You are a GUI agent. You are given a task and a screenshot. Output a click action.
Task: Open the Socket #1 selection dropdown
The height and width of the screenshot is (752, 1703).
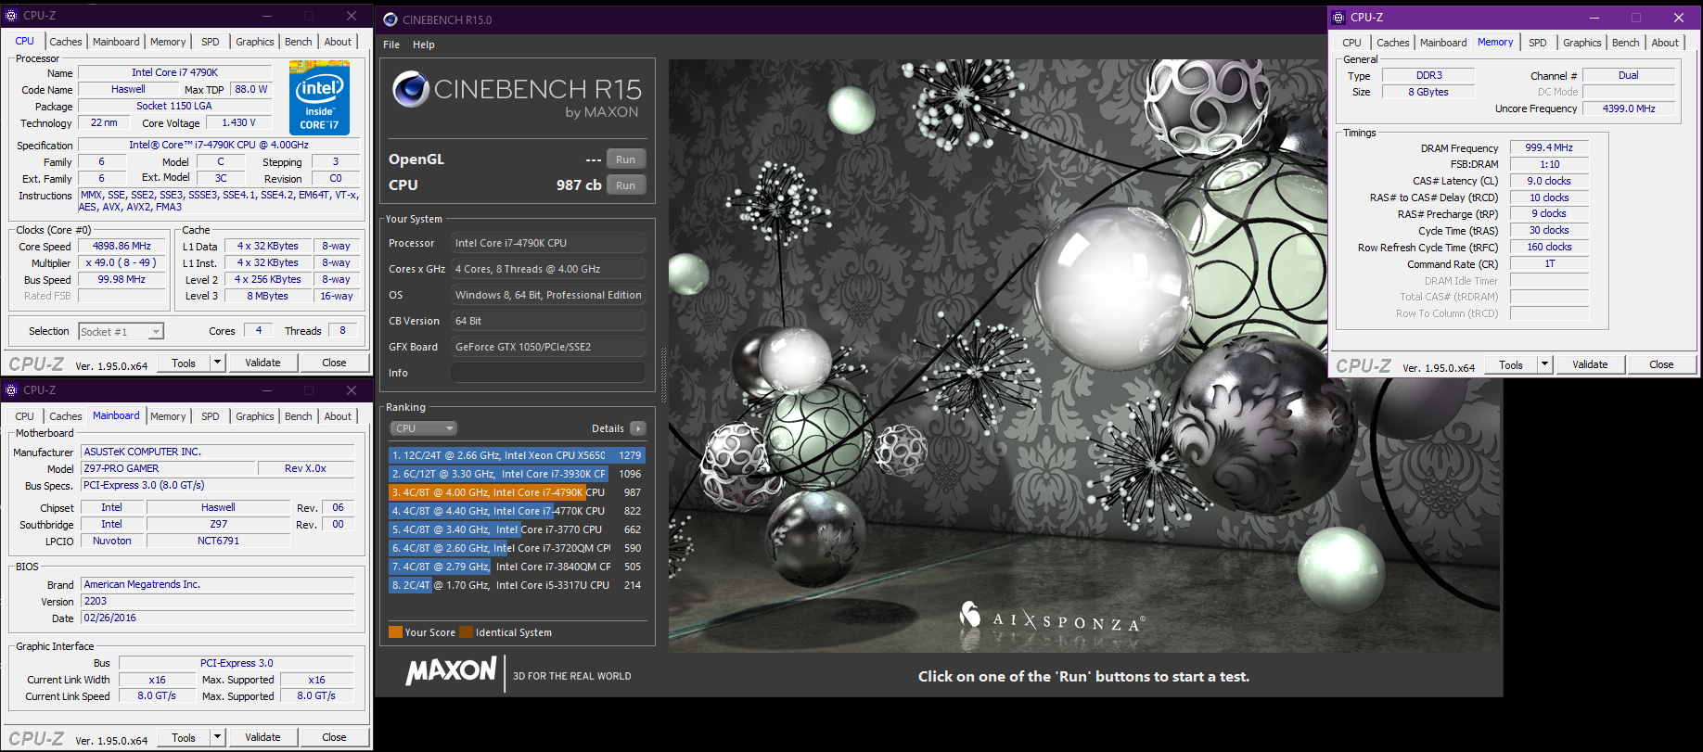click(x=156, y=332)
